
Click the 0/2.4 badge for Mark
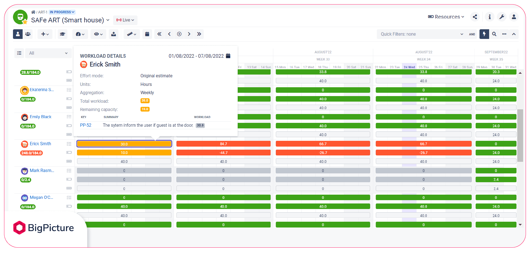[x=26, y=180]
